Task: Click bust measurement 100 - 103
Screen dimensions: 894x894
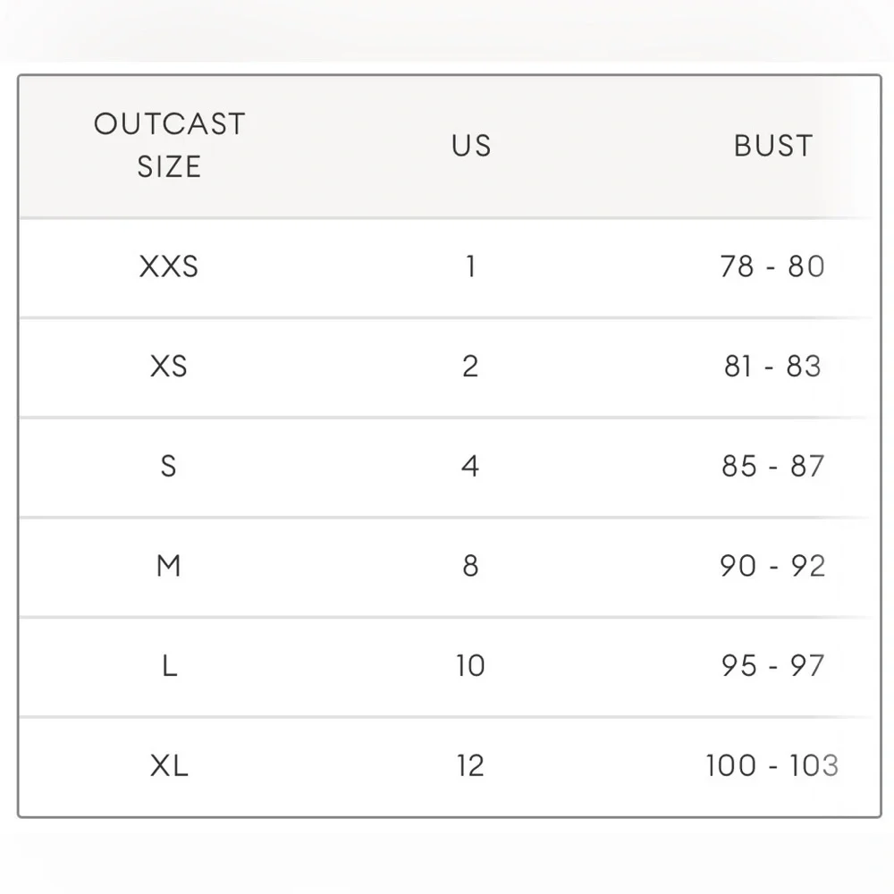Action: click(772, 765)
